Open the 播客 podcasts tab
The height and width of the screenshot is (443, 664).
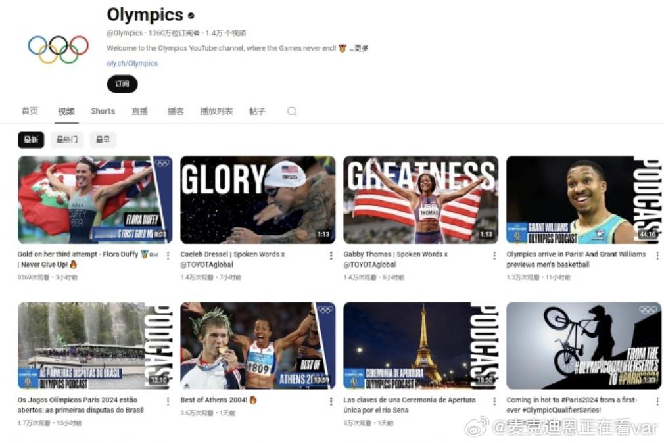pos(176,111)
